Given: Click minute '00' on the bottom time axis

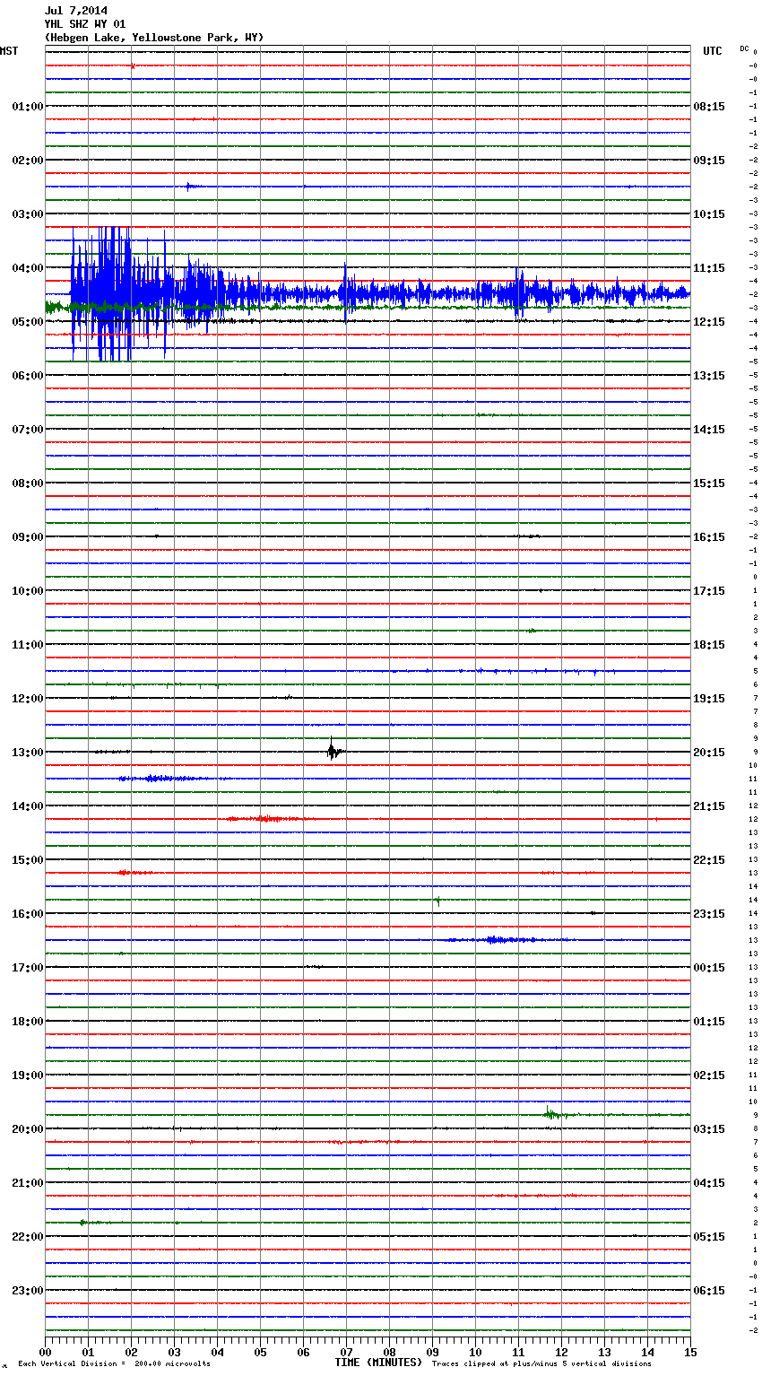Looking at the screenshot, I should (x=45, y=1352).
